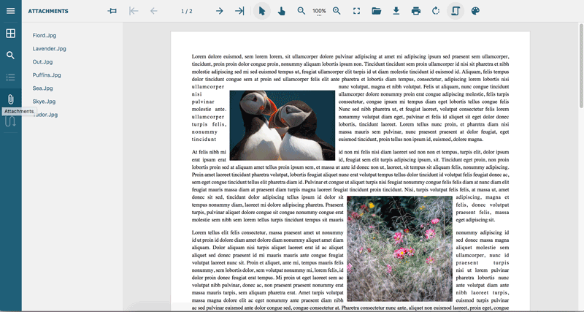Open the Skye.Jpg attachment
The width and height of the screenshot is (584, 312).
coord(44,102)
